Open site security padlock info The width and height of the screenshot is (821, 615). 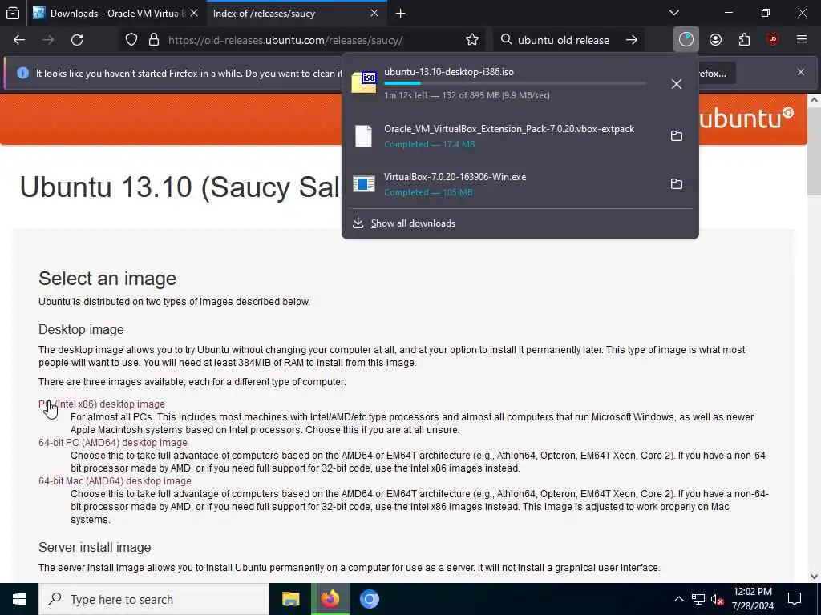(x=154, y=40)
